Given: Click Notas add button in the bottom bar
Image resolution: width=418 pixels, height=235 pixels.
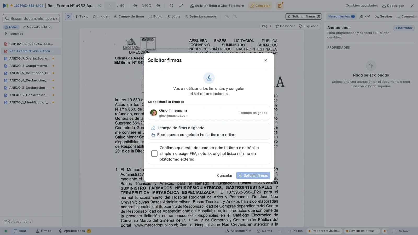Looking at the screenshot, I should click(x=295, y=231).
